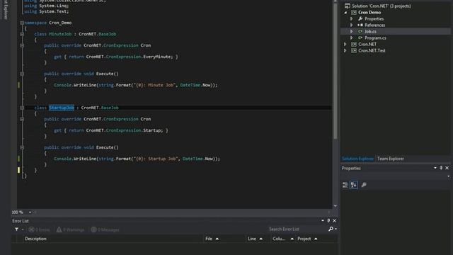Open the search options dropdown in Error List

(x=336, y=229)
